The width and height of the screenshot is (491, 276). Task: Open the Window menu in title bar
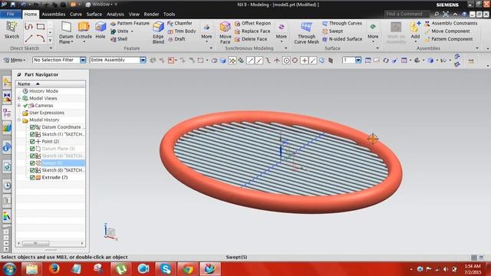tap(101, 5)
